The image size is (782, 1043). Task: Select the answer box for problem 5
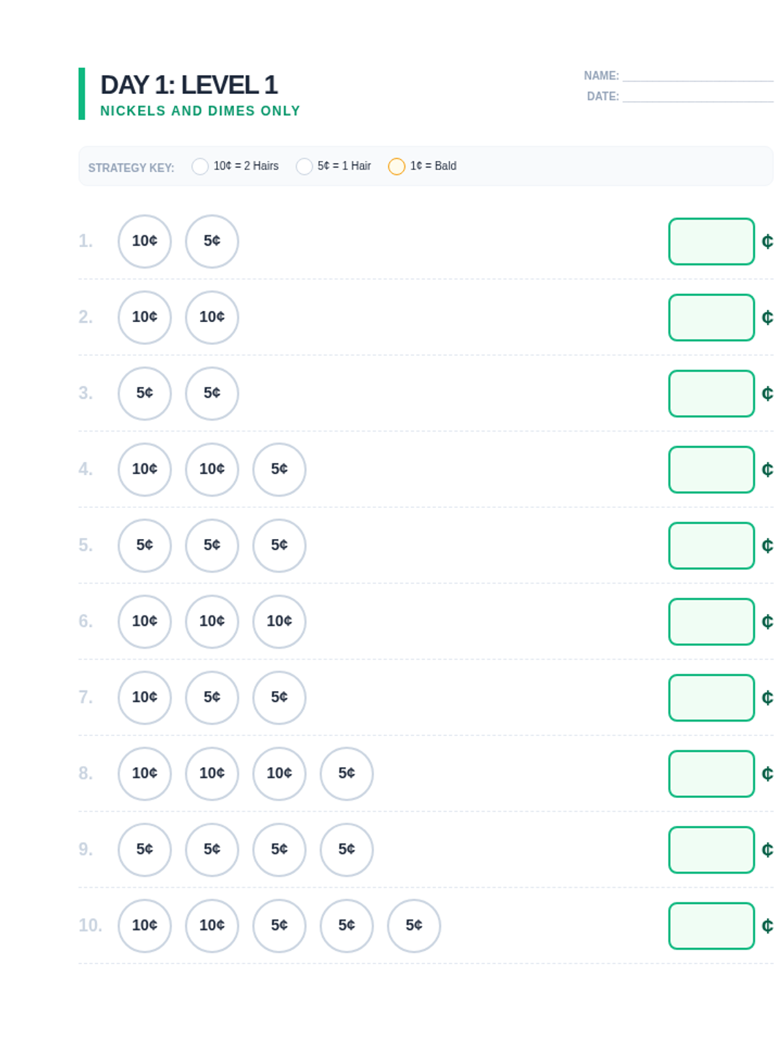711,546
